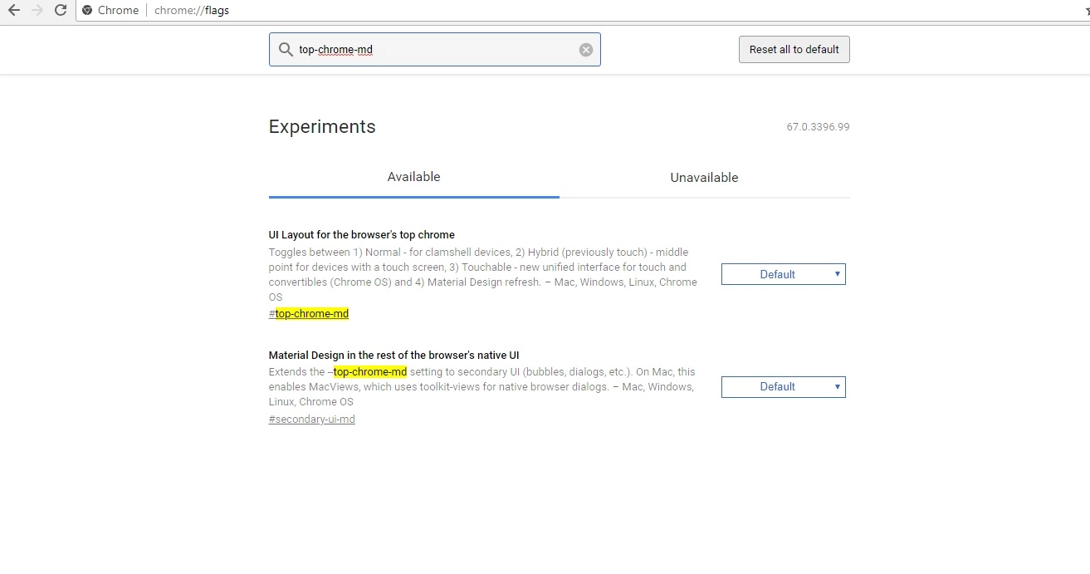Open the Chrome site info icon

[x=87, y=11]
